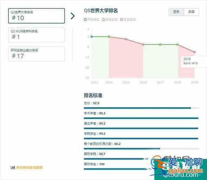Click the bar chart icon at bottom left

[x=13, y=167]
